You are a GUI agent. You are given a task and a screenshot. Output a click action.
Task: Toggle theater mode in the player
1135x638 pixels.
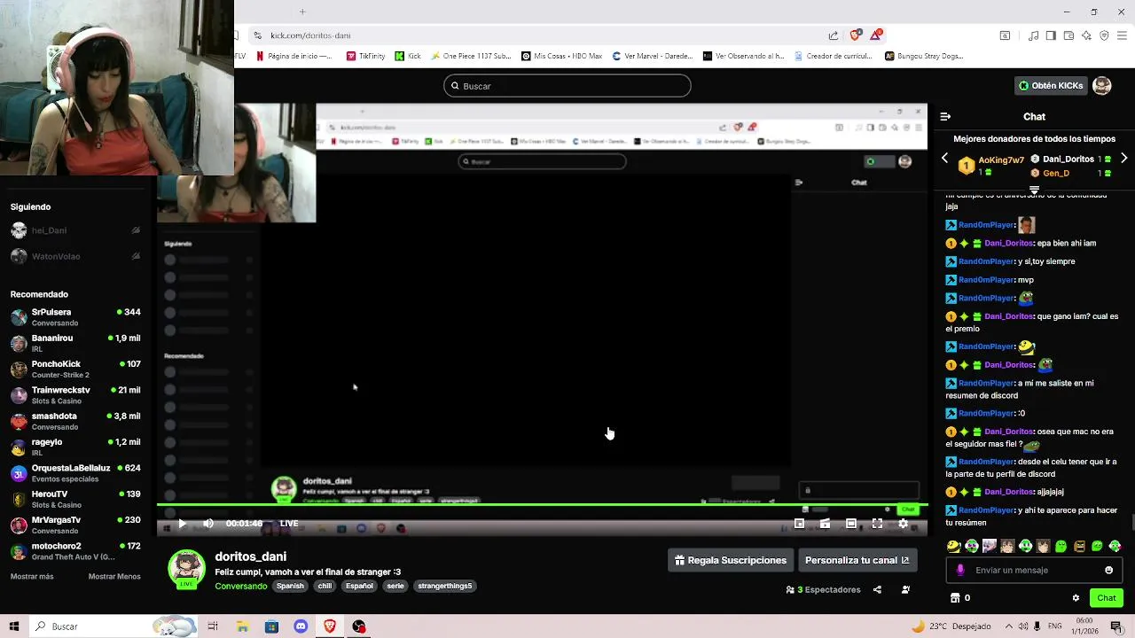tap(850, 524)
